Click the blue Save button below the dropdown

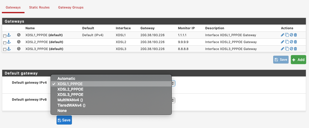pos(64,120)
